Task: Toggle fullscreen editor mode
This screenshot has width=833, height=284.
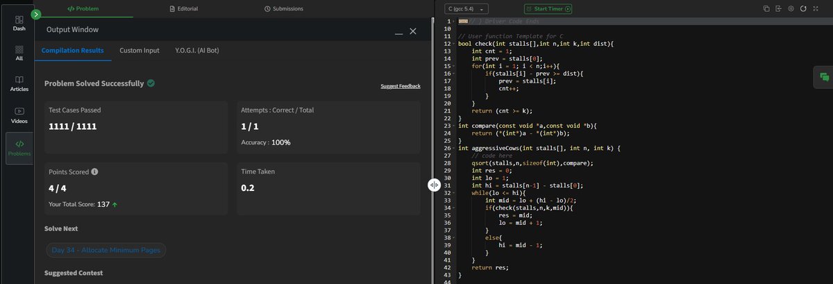Action: 816,8
